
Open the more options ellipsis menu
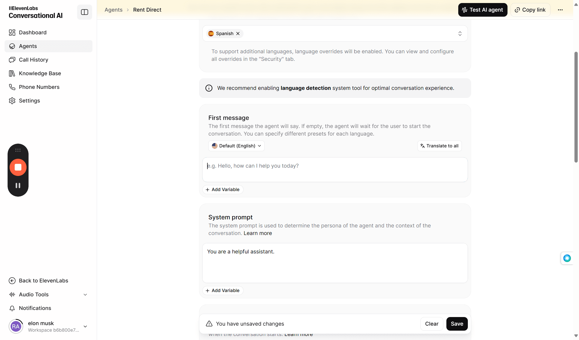tap(560, 10)
